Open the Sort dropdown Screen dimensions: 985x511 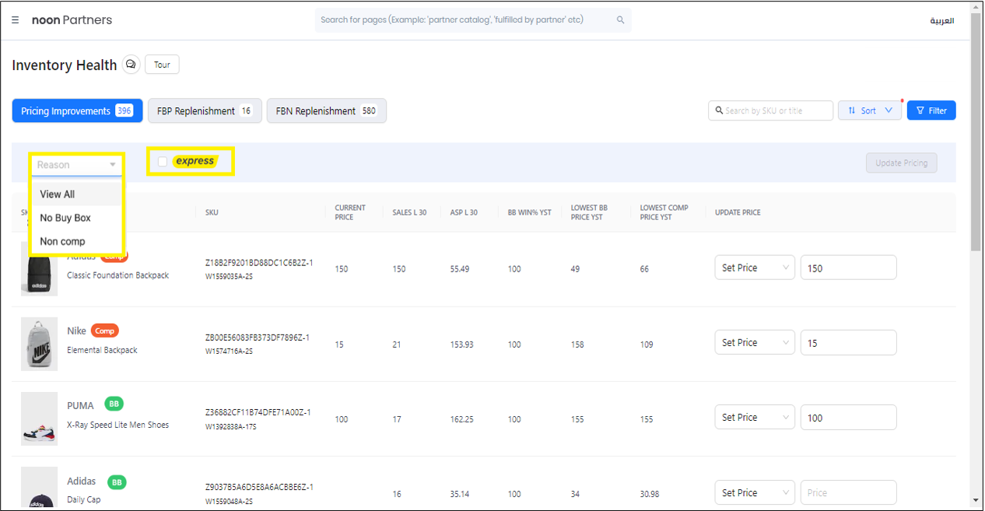(x=869, y=110)
